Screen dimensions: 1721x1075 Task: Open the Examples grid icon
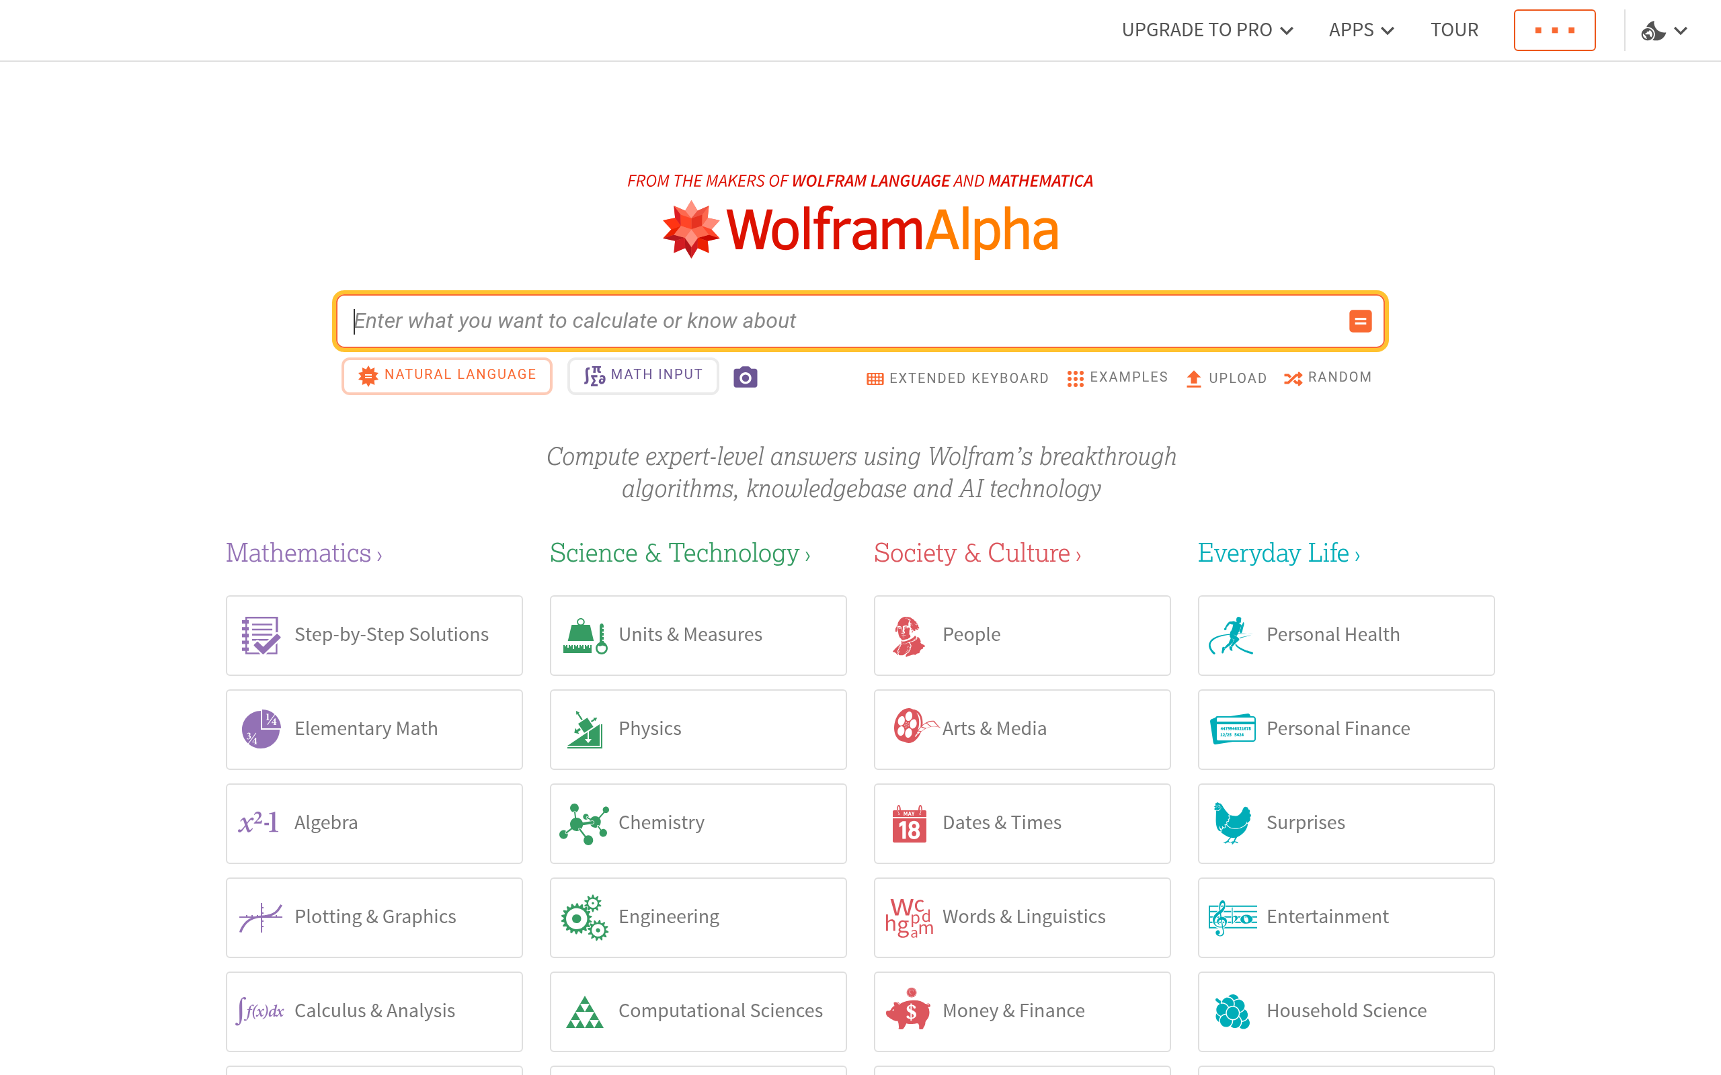pyautogui.click(x=1075, y=378)
